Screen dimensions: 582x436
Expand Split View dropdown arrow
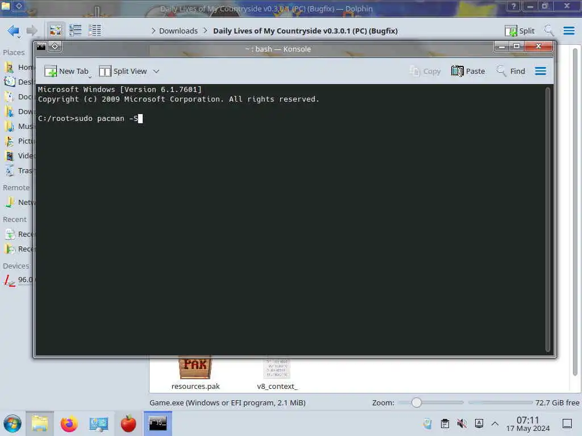tap(156, 71)
